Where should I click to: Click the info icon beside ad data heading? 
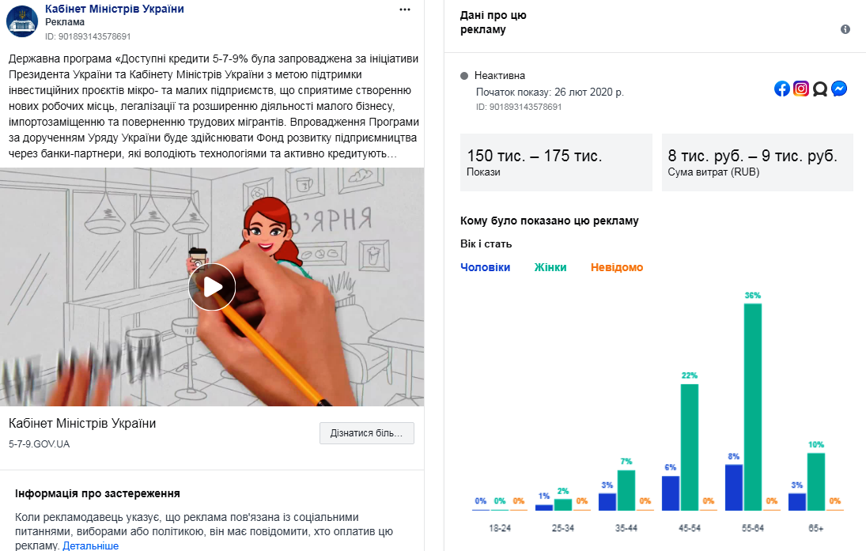(845, 29)
